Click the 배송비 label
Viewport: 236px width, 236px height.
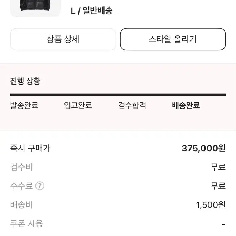coord(21,205)
